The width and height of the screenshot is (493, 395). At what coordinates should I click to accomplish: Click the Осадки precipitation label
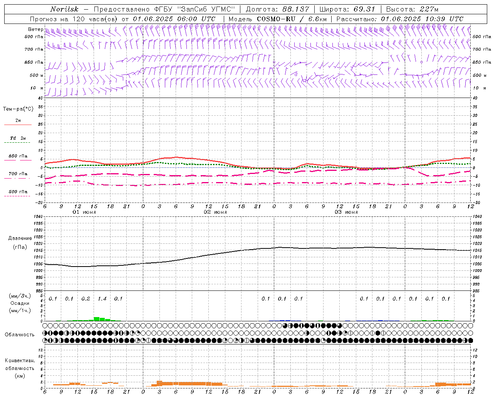[20, 303]
